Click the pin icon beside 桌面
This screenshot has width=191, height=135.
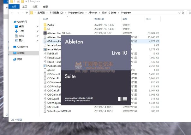click(x=38, y=26)
